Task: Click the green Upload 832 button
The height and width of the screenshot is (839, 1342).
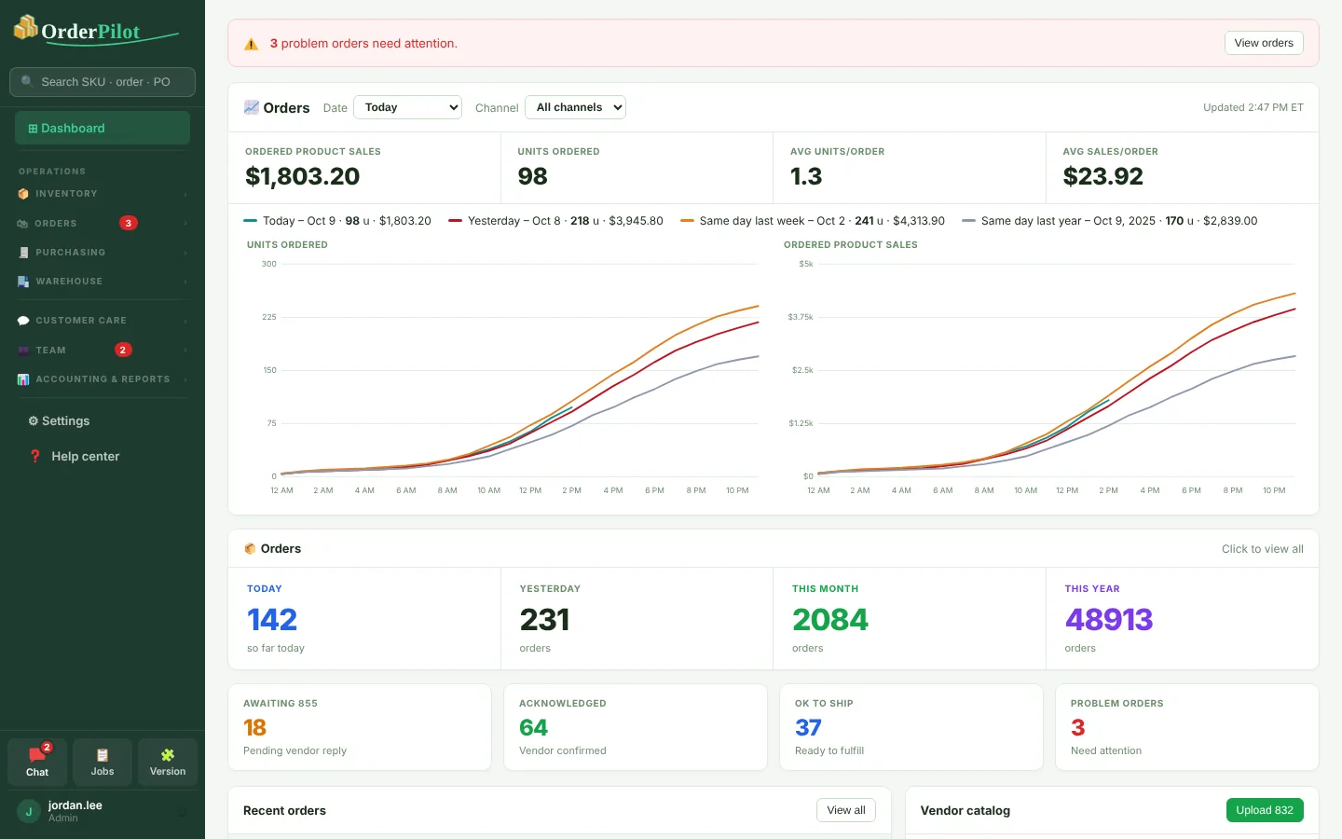Action: click(1265, 810)
